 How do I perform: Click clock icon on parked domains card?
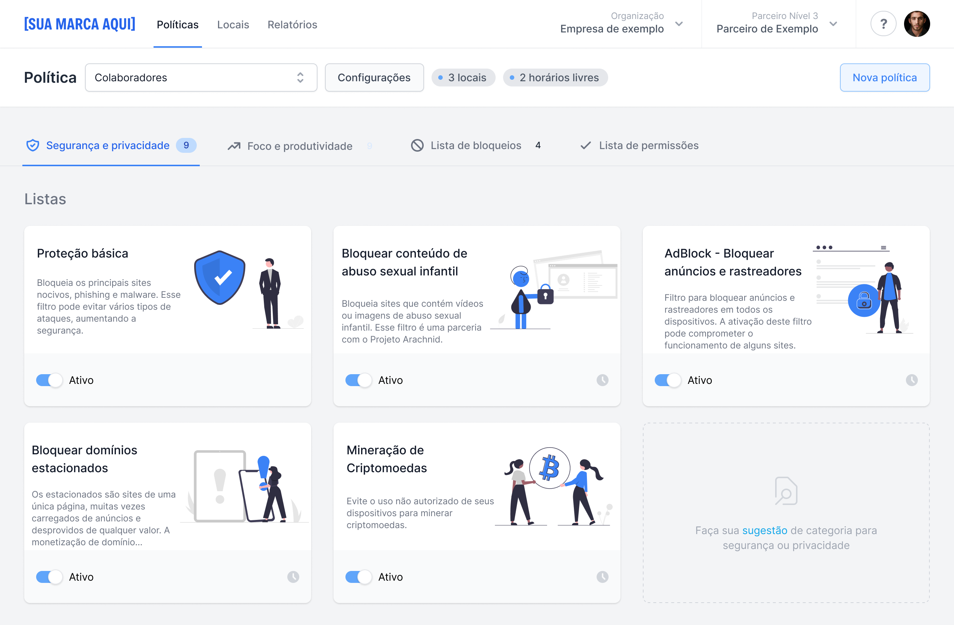[x=293, y=577]
